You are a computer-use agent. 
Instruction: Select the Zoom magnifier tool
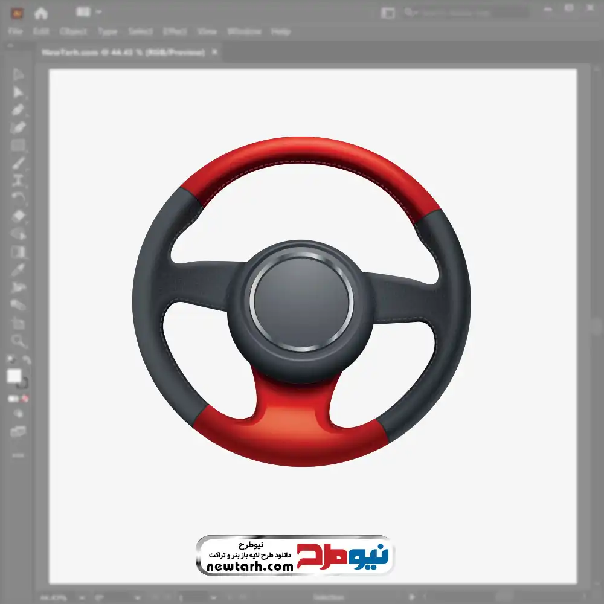coord(18,341)
